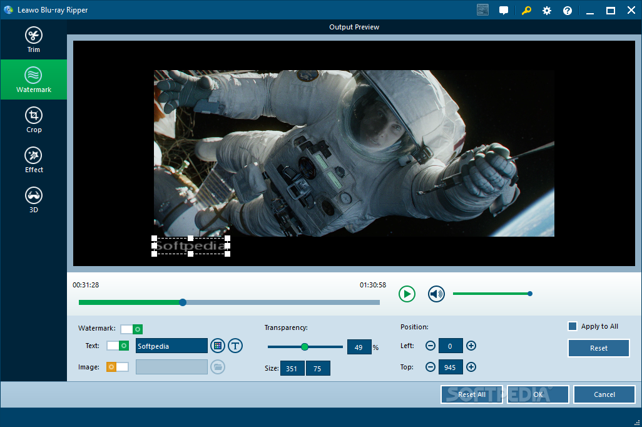Check the Apply to All checkbox
This screenshot has height=427, width=642.
point(573,326)
